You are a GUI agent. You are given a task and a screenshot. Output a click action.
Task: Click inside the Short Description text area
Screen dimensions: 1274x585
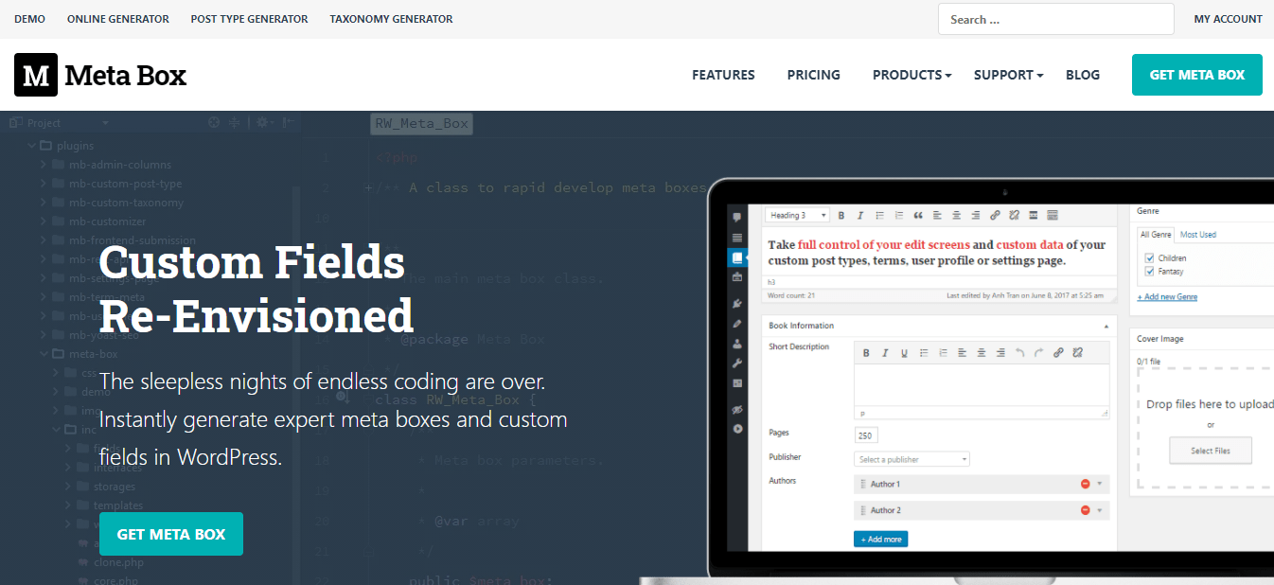click(x=982, y=385)
